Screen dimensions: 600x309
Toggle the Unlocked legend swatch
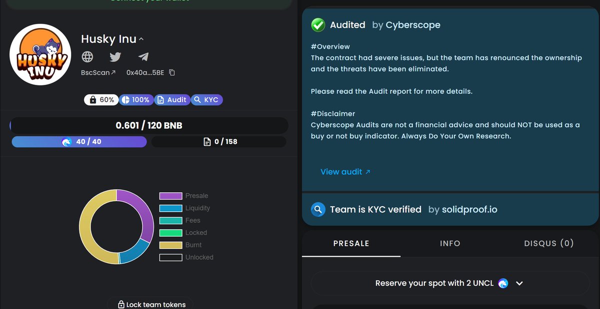170,257
